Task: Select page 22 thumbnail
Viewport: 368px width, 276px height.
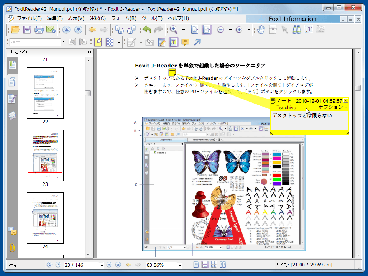Action: (45, 93)
